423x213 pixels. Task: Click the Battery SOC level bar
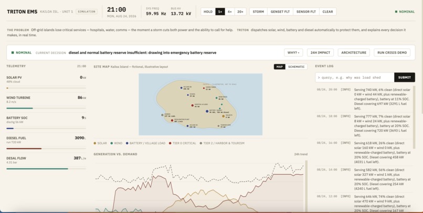coord(46,129)
